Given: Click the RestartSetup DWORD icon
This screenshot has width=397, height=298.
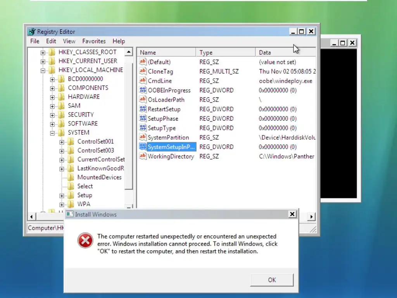Looking at the screenshot, I should pyautogui.click(x=143, y=109).
